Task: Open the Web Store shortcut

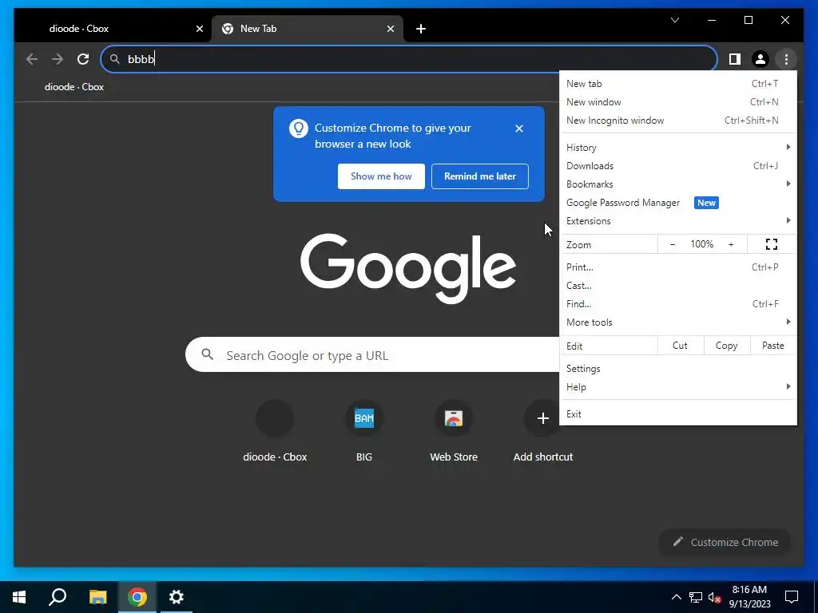Action: tap(454, 432)
